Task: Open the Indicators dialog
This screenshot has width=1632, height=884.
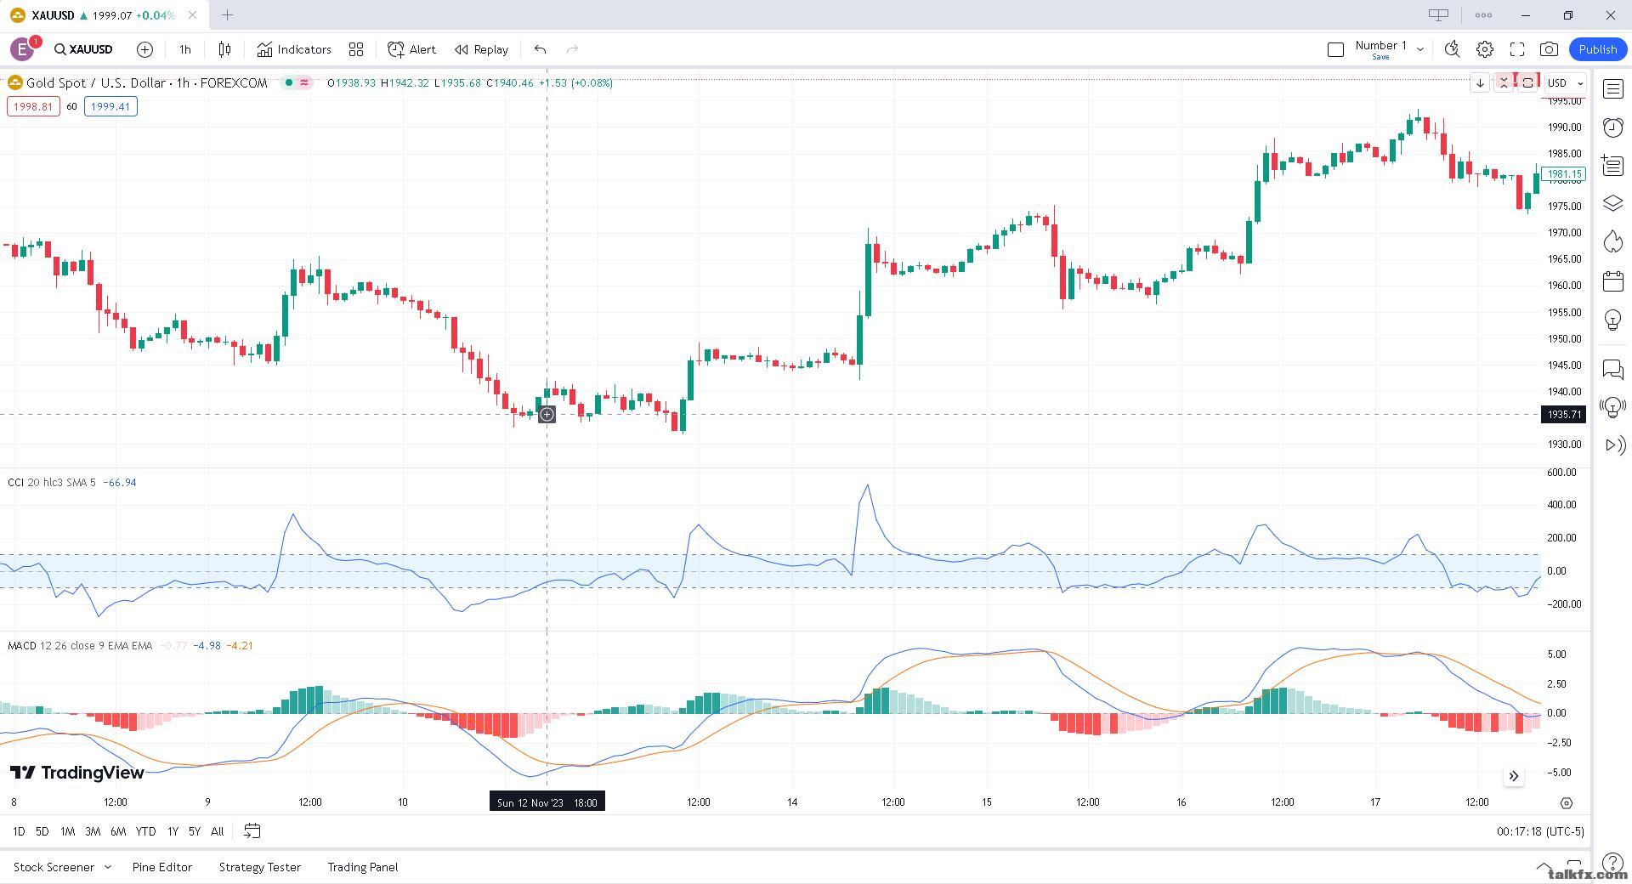Action: coord(294,49)
